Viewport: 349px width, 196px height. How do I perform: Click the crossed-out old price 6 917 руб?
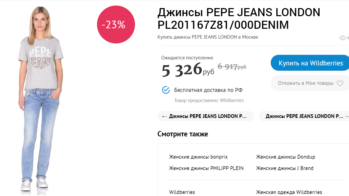232,67
